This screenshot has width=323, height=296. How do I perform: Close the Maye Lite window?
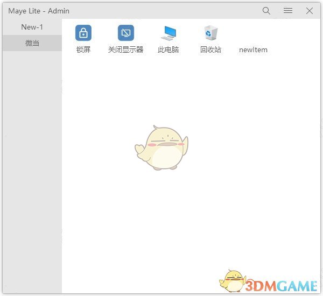pos(310,11)
